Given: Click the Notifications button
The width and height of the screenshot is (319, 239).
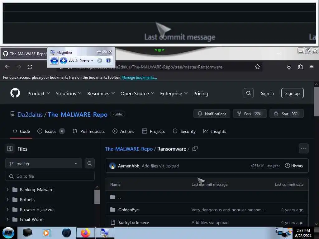Looking at the screenshot, I should tap(212, 114).
